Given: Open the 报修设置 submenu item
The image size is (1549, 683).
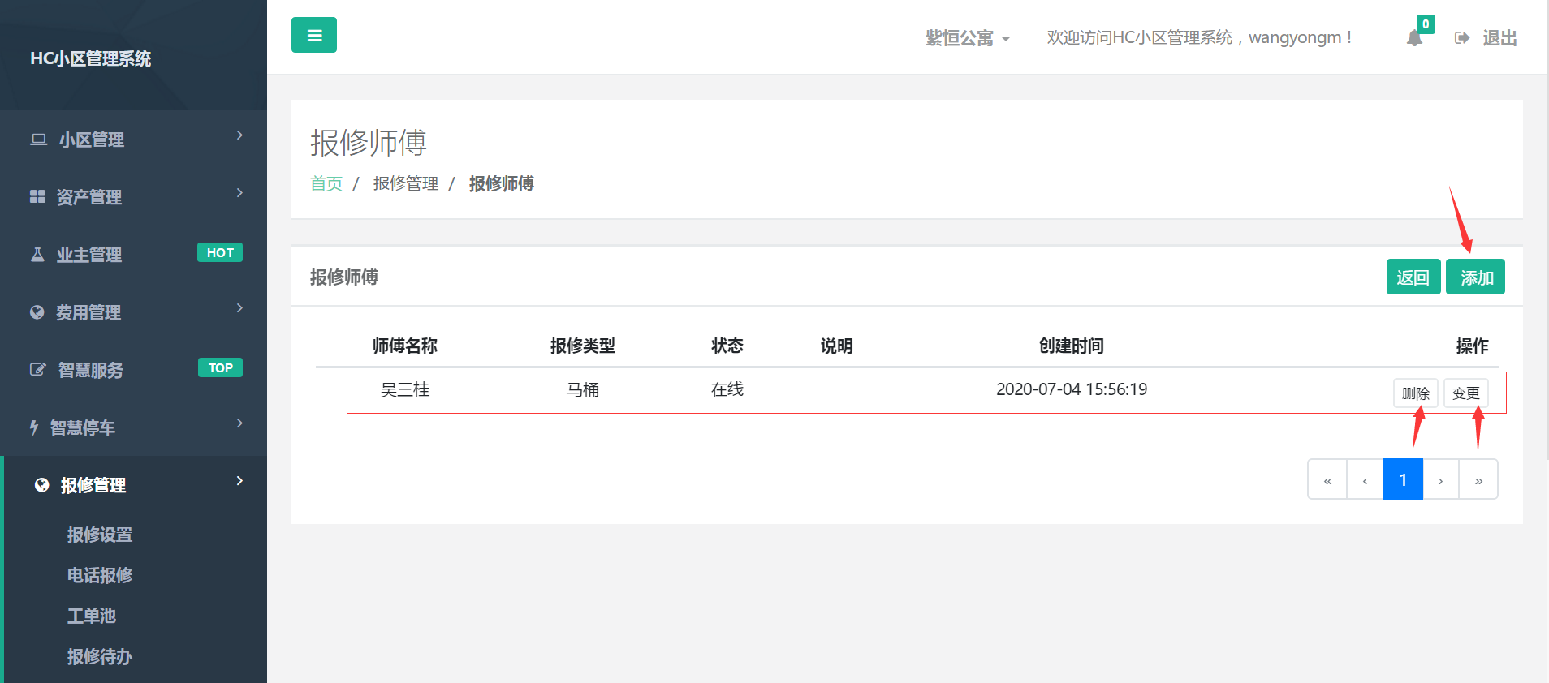Looking at the screenshot, I should point(99,535).
